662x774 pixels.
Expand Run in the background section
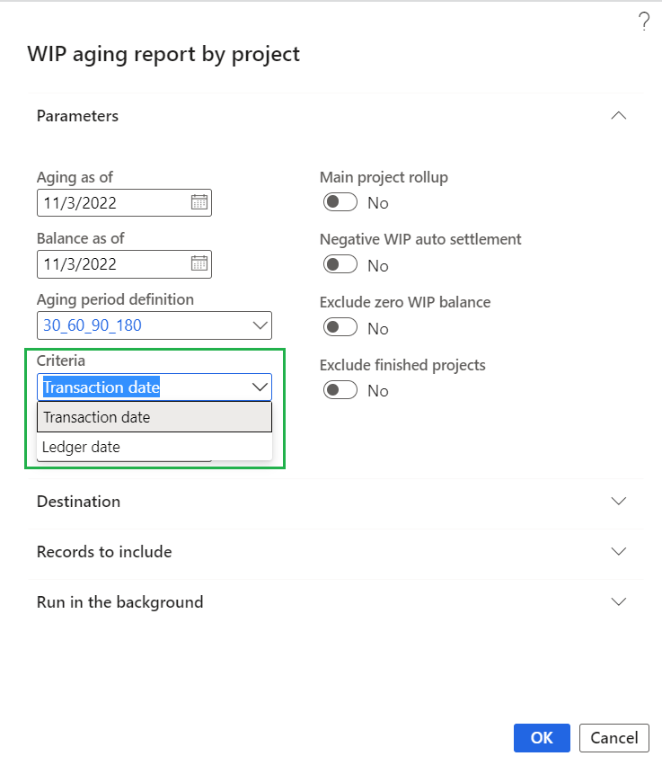pyautogui.click(x=618, y=602)
